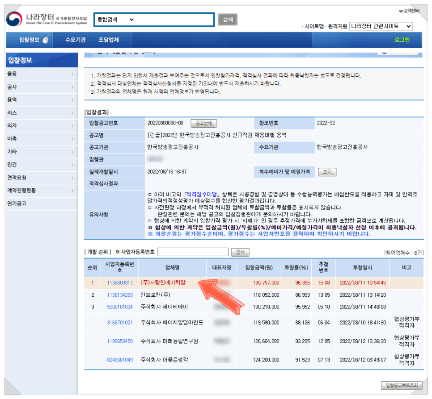Open business number 5308101834 link

[x=120, y=307]
